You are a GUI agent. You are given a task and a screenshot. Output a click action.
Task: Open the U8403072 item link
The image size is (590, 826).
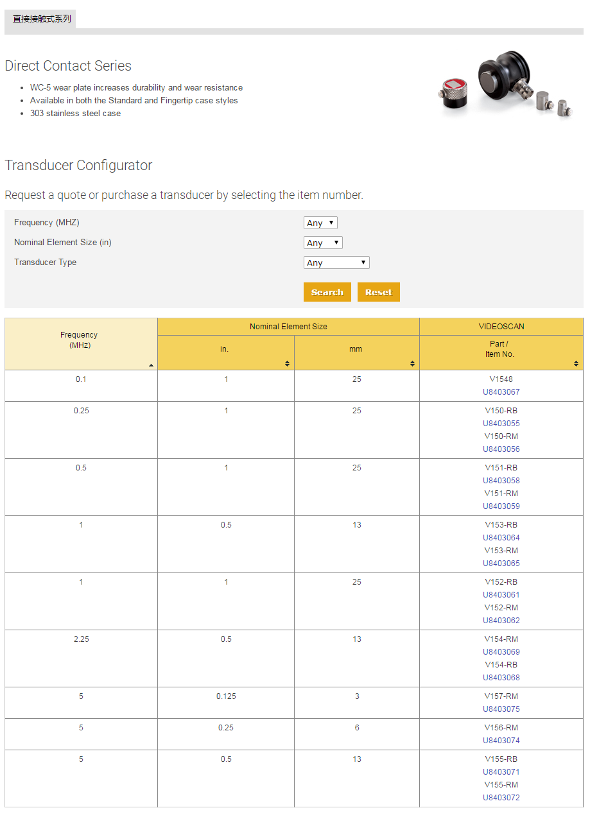(x=501, y=798)
